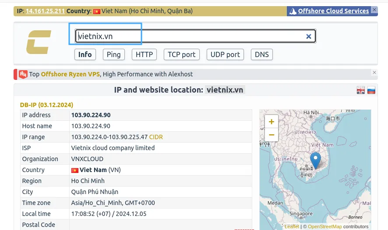
Task: Open the 14.161.25.211 IP link
Action: [x=45, y=11]
